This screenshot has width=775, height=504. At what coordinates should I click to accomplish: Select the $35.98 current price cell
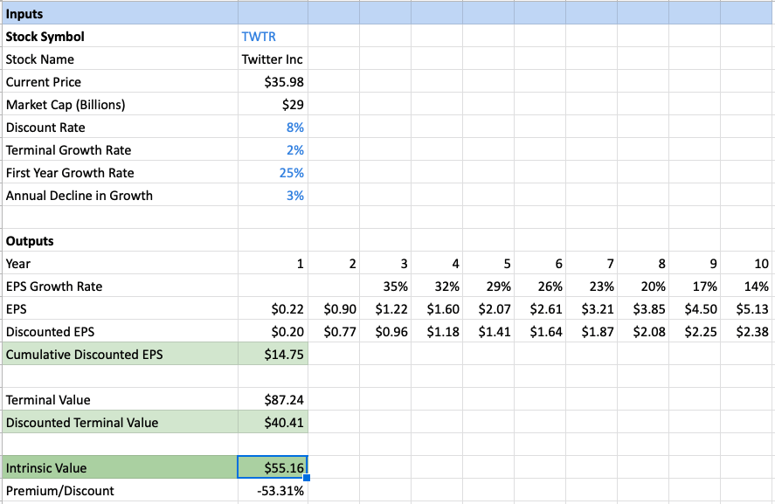coord(273,82)
